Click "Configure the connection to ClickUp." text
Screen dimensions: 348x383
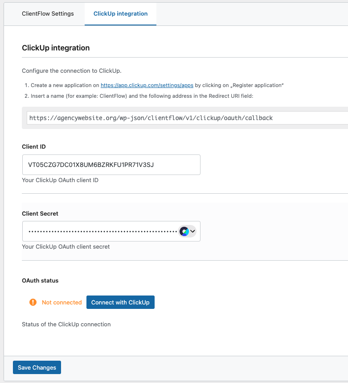click(x=72, y=71)
